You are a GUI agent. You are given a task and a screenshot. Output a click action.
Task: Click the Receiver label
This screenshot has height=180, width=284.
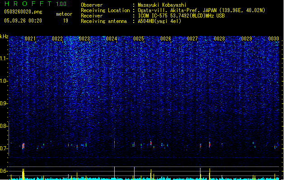[92, 16]
